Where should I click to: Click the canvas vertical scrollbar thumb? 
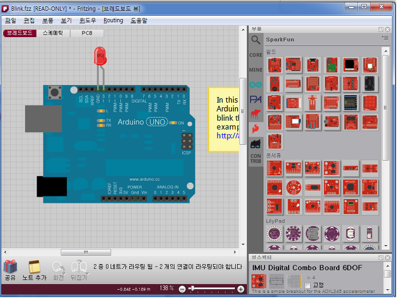click(243, 112)
